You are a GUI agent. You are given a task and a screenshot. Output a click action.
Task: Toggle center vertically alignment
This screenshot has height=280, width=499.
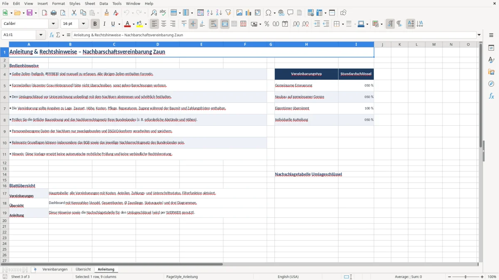click(193, 24)
